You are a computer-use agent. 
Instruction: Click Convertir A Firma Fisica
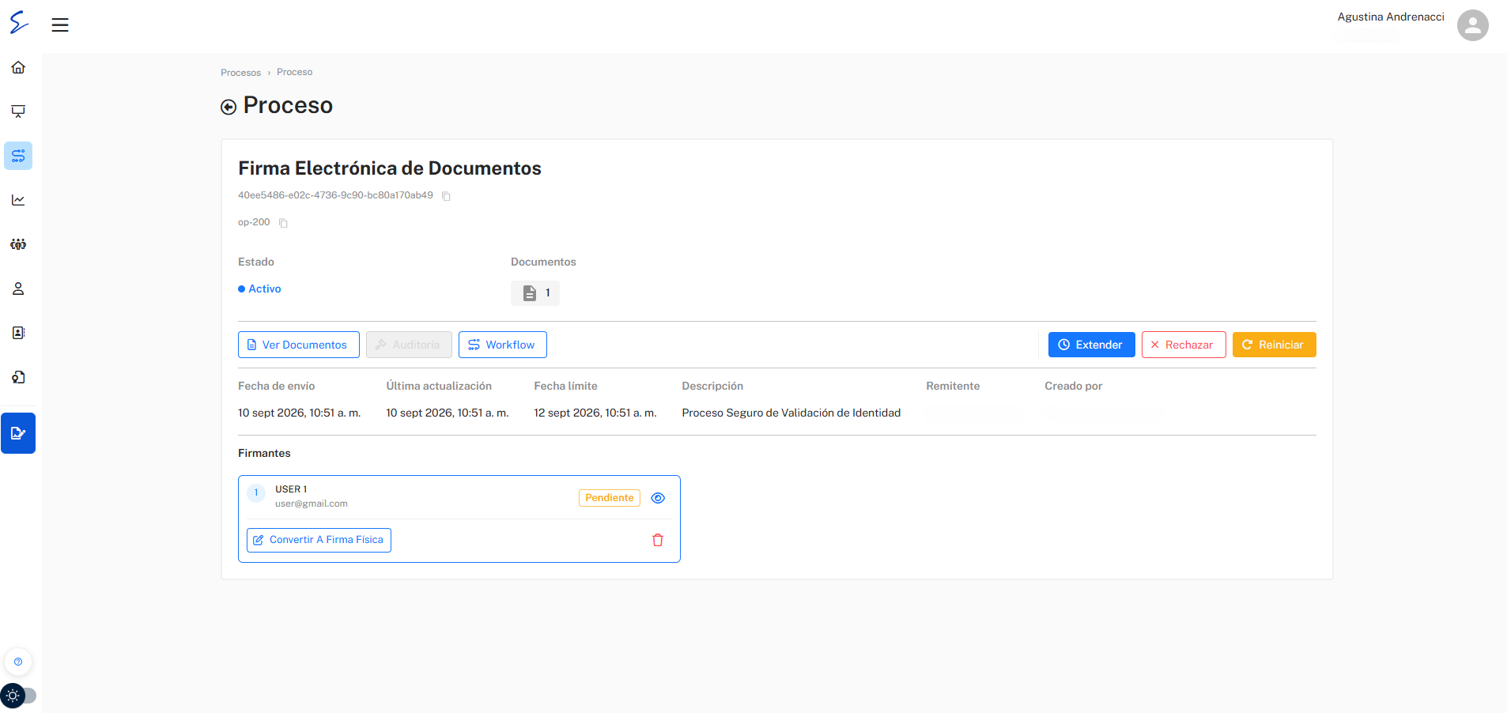pos(319,540)
